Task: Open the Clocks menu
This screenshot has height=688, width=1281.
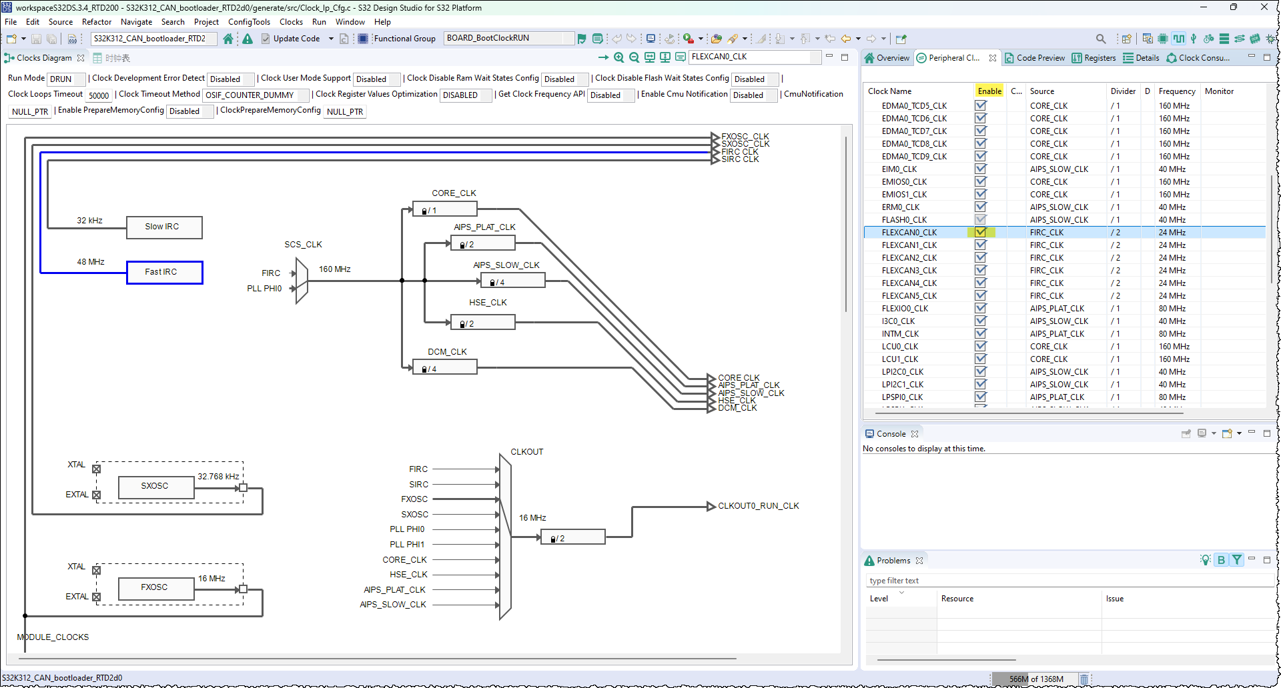Action: pyautogui.click(x=291, y=22)
